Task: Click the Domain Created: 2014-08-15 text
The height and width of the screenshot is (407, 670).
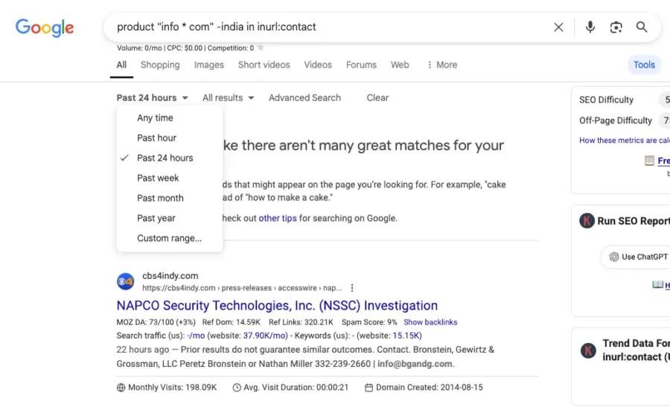Action: coord(430,388)
